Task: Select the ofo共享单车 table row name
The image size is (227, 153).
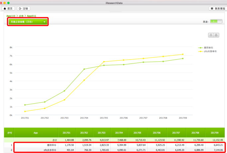Action: tap(50, 150)
